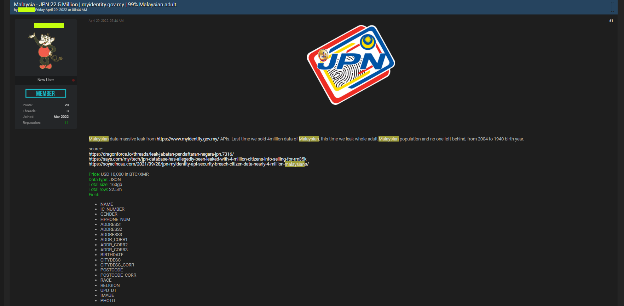Click the Data type: JSON line
624x306 pixels.
coord(105,180)
